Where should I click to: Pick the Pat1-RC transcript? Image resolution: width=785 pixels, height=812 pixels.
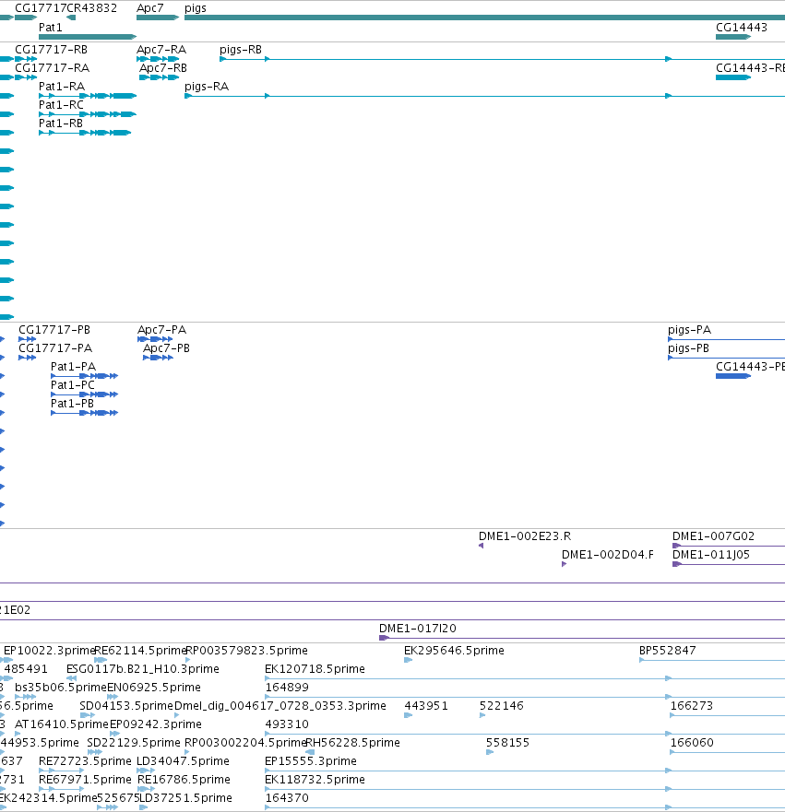pyautogui.click(x=88, y=114)
